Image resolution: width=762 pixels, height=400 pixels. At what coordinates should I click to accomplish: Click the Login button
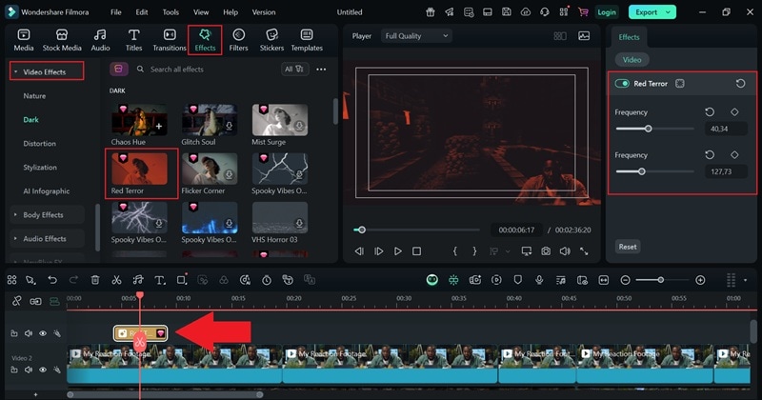[x=607, y=12]
